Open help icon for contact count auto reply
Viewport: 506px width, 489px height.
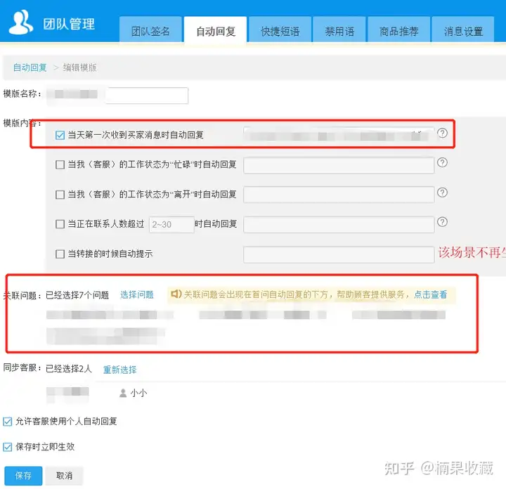(x=442, y=221)
